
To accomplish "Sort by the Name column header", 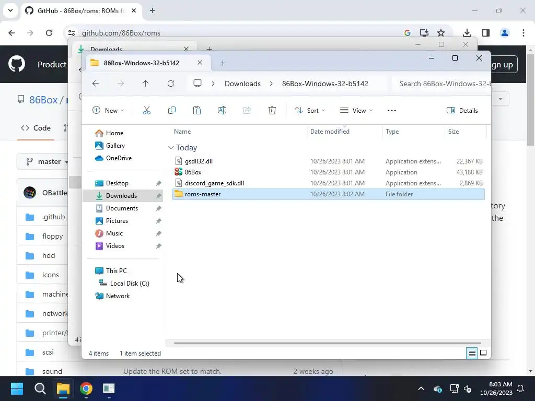I will tap(182, 132).
